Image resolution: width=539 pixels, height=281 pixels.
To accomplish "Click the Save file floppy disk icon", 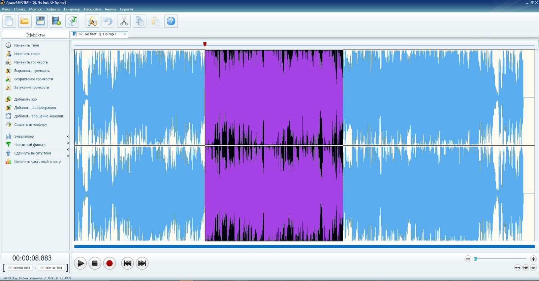I will click(x=40, y=21).
